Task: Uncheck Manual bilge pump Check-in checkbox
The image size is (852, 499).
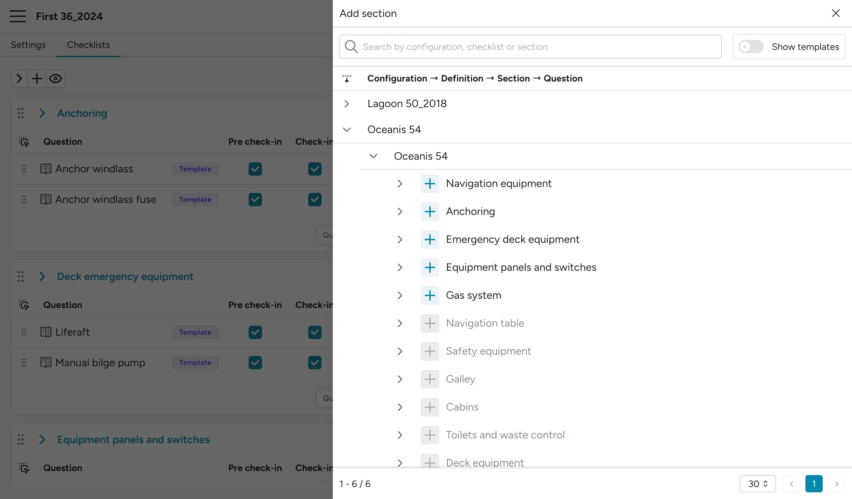Action: pos(315,363)
